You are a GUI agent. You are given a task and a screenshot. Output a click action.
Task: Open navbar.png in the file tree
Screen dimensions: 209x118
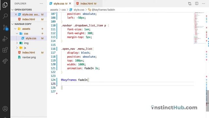[x=29, y=57]
